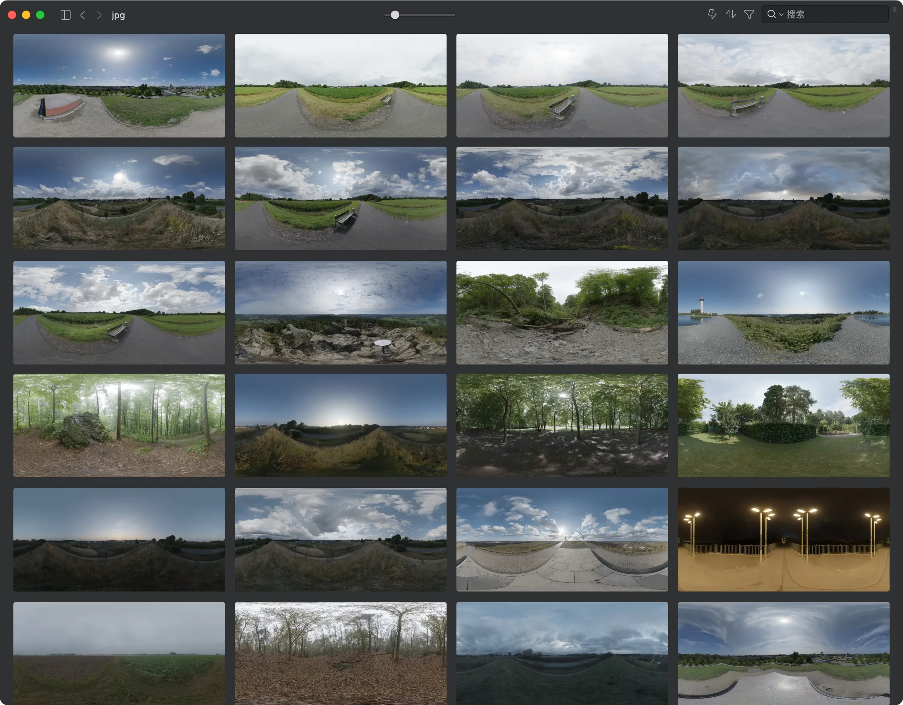Select the garden hedge and lawn thumbnail
Screen dimensions: 903x705
(x=783, y=426)
